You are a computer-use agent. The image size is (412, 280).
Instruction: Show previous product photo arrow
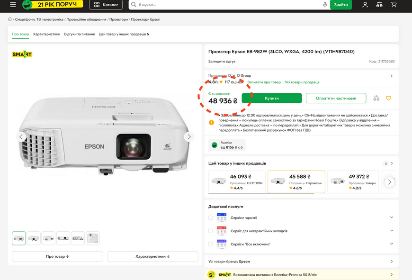(x=21, y=137)
